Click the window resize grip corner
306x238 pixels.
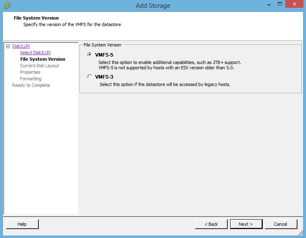pos(301,233)
